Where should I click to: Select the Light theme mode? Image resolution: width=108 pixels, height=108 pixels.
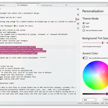coord(84,23)
